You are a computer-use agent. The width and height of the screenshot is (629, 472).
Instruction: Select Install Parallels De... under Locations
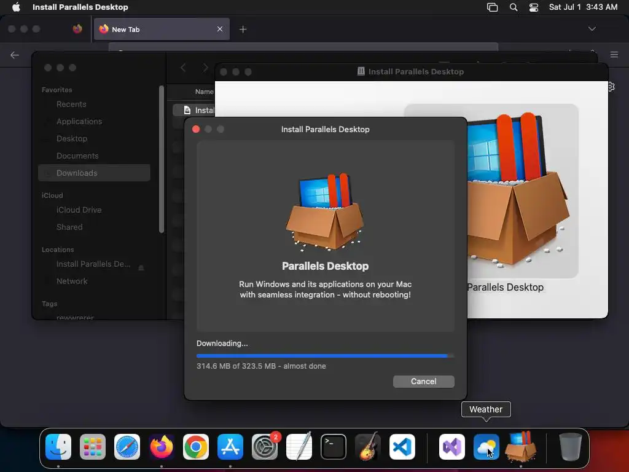click(x=93, y=264)
